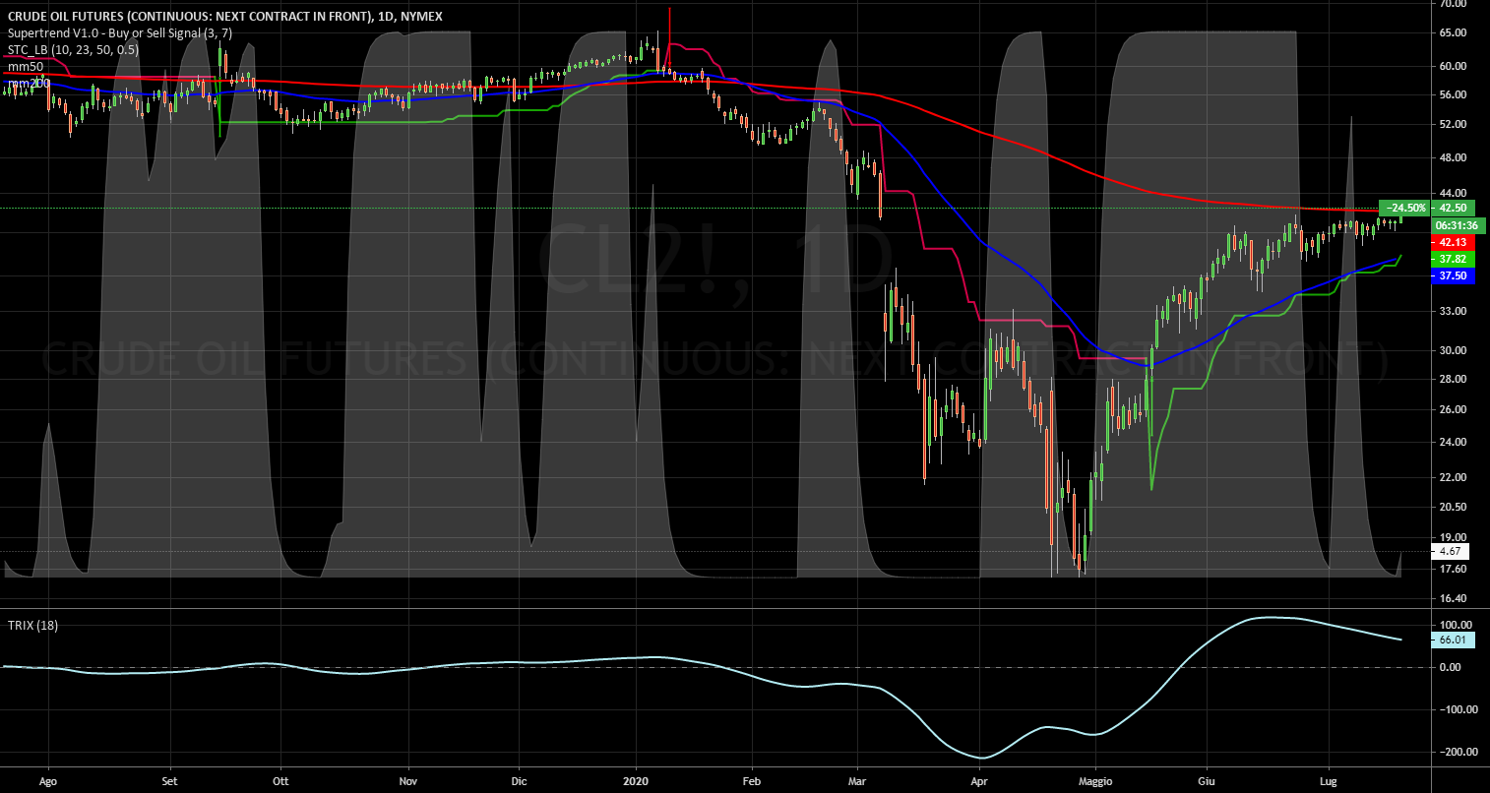Click the mm200 indicator label
The height and width of the screenshot is (793, 1490).
pos(29,84)
